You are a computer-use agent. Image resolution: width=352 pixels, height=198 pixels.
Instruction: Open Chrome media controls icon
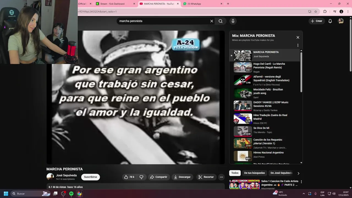tap(335, 12)
